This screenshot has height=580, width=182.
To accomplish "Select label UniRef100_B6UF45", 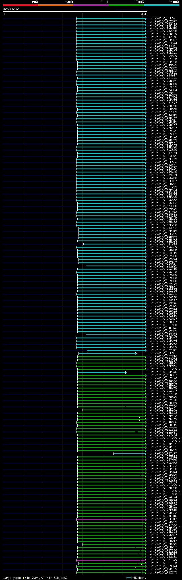I will [x=163, y=425].
